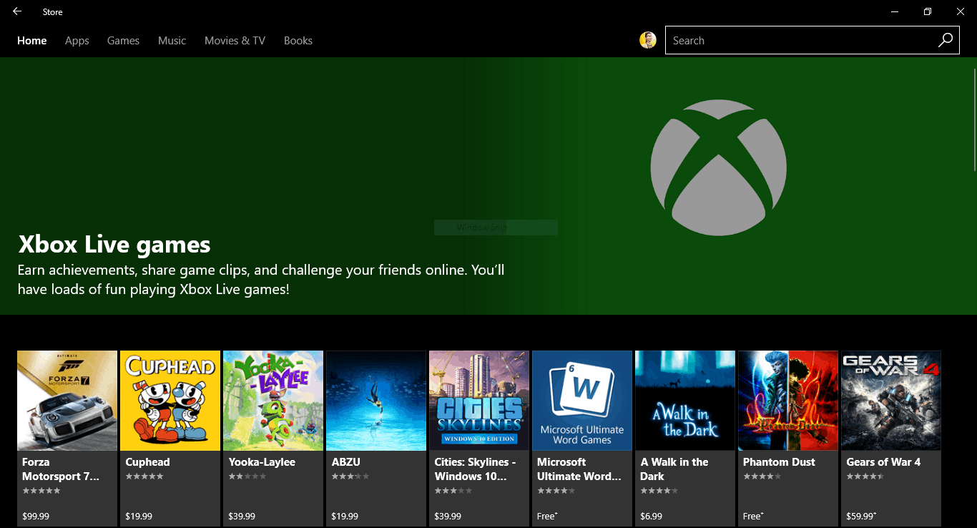Open the Cuphead game tile

coord(170,400)
